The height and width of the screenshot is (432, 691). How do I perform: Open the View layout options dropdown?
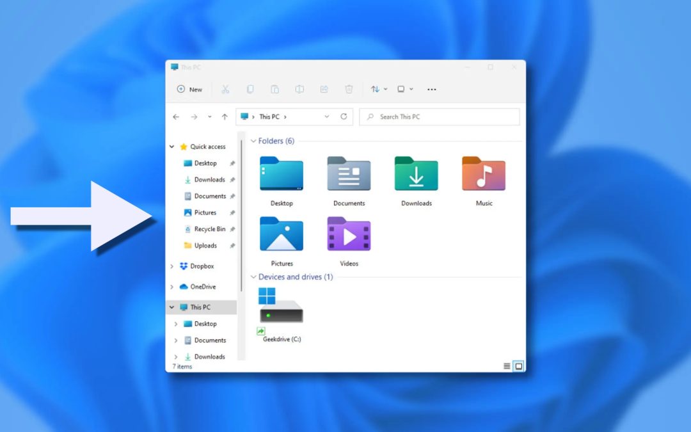pos(405,90)
